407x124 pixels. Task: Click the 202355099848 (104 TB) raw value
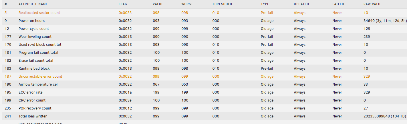tap(385, 116)
